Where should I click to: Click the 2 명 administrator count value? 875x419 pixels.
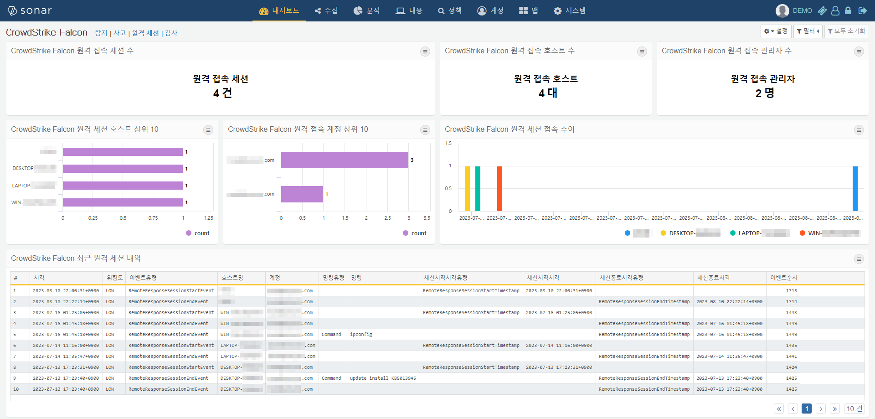pyautogui.click(x=765, y=93)
